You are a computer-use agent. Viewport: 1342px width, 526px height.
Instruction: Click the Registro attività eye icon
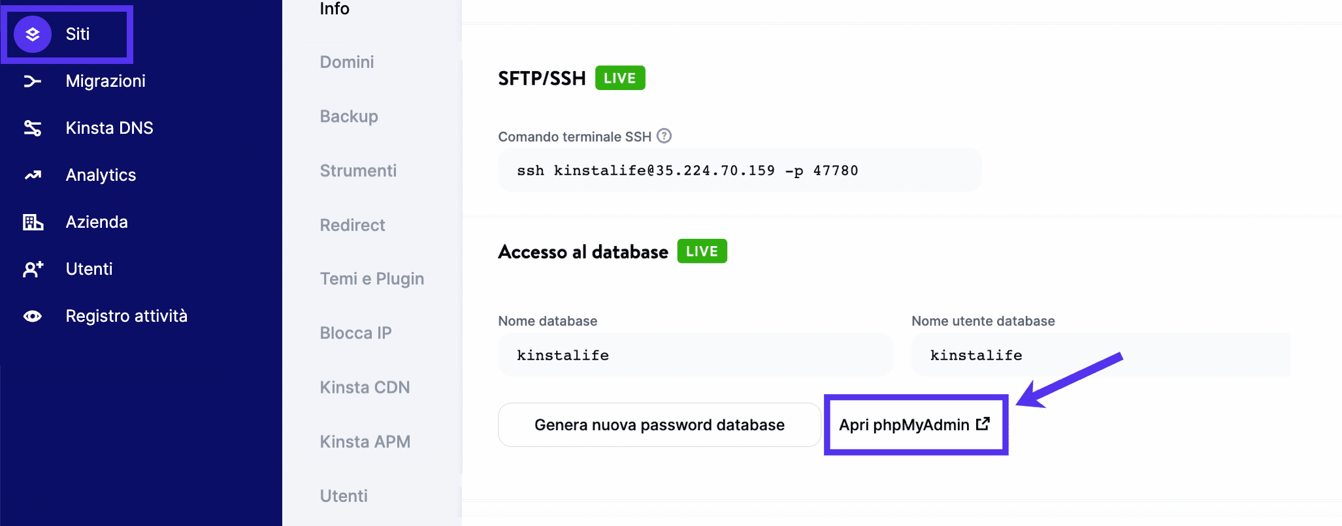[33, 316]
